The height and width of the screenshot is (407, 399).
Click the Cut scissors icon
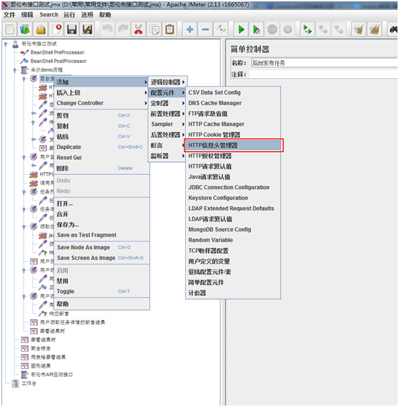point(138,29)
